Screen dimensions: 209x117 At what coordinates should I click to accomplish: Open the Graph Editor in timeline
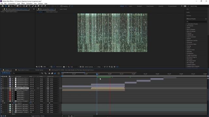pyautogui.click(x=59, y=73)
